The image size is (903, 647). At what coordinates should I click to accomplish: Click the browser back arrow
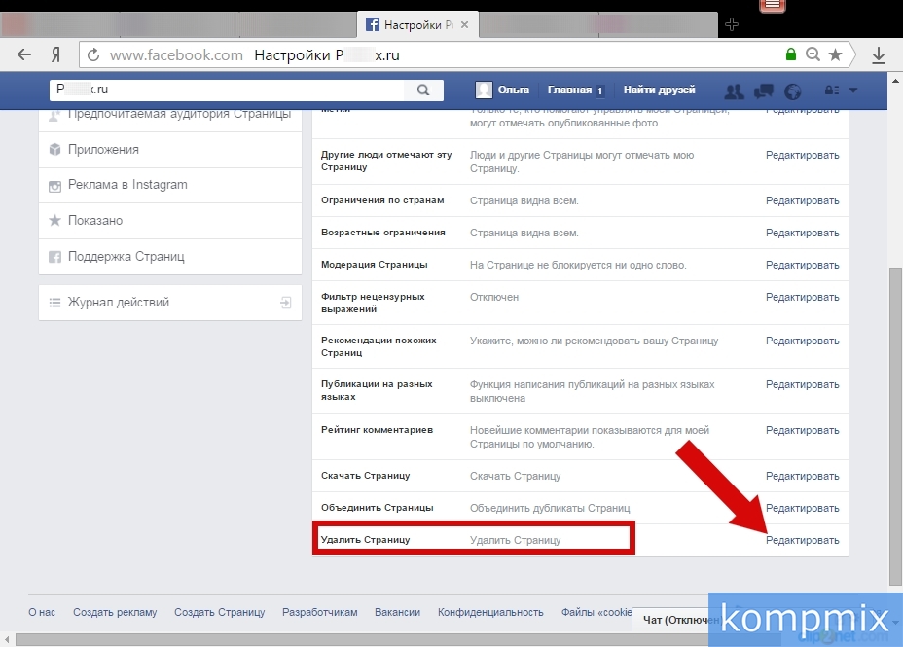[x=24, y=54]
